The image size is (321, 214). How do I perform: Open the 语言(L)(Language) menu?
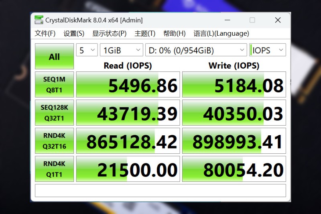(x=221, y=33)
